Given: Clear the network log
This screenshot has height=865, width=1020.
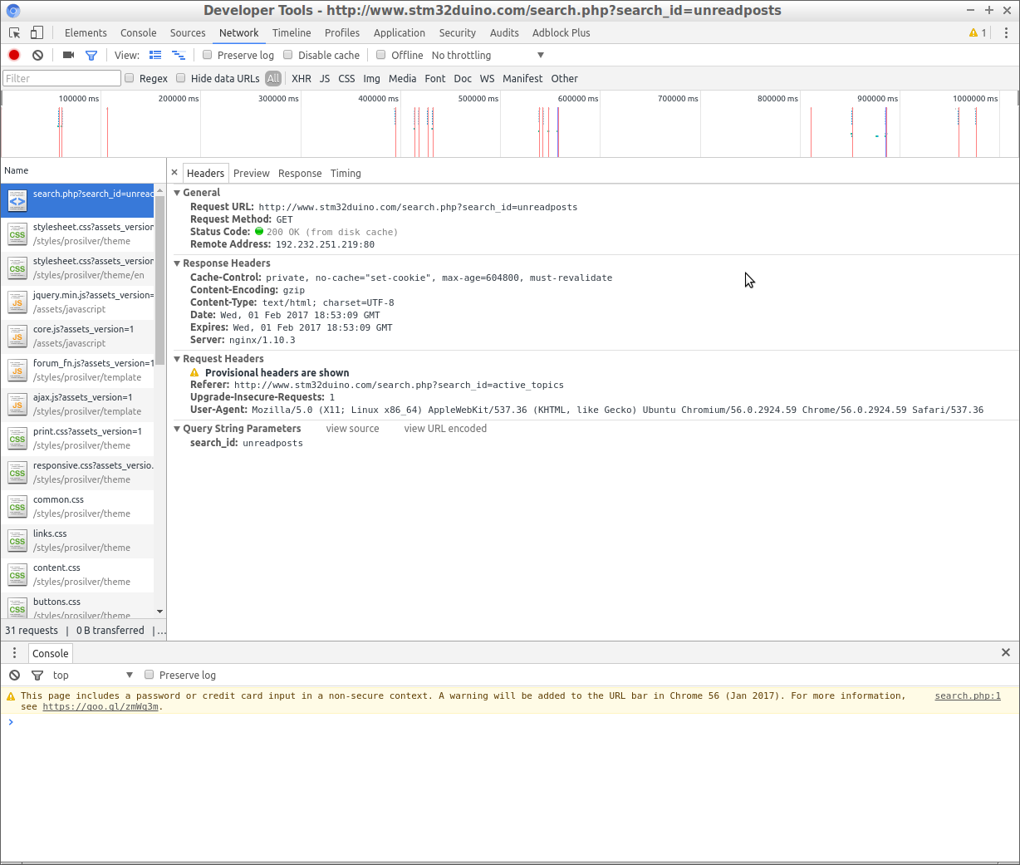Looking at the screenshot, I should click(x=37, y=55).
